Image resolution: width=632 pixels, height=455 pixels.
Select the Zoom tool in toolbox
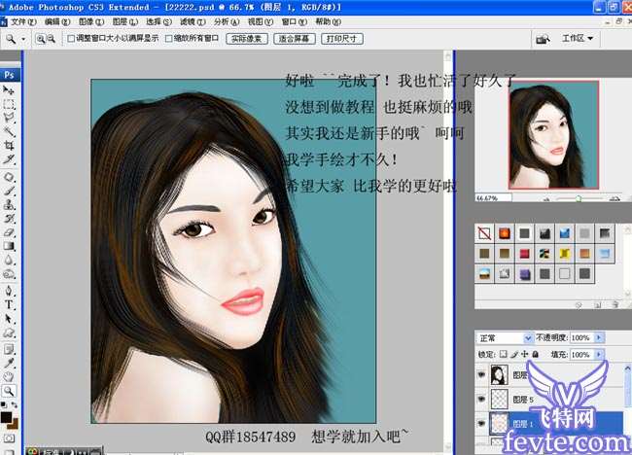9,391
